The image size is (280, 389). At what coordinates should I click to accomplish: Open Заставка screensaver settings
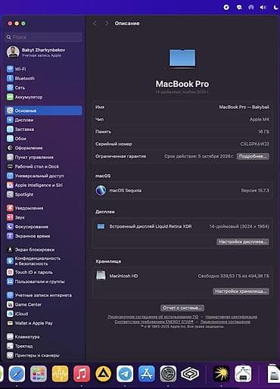[43, 129]
